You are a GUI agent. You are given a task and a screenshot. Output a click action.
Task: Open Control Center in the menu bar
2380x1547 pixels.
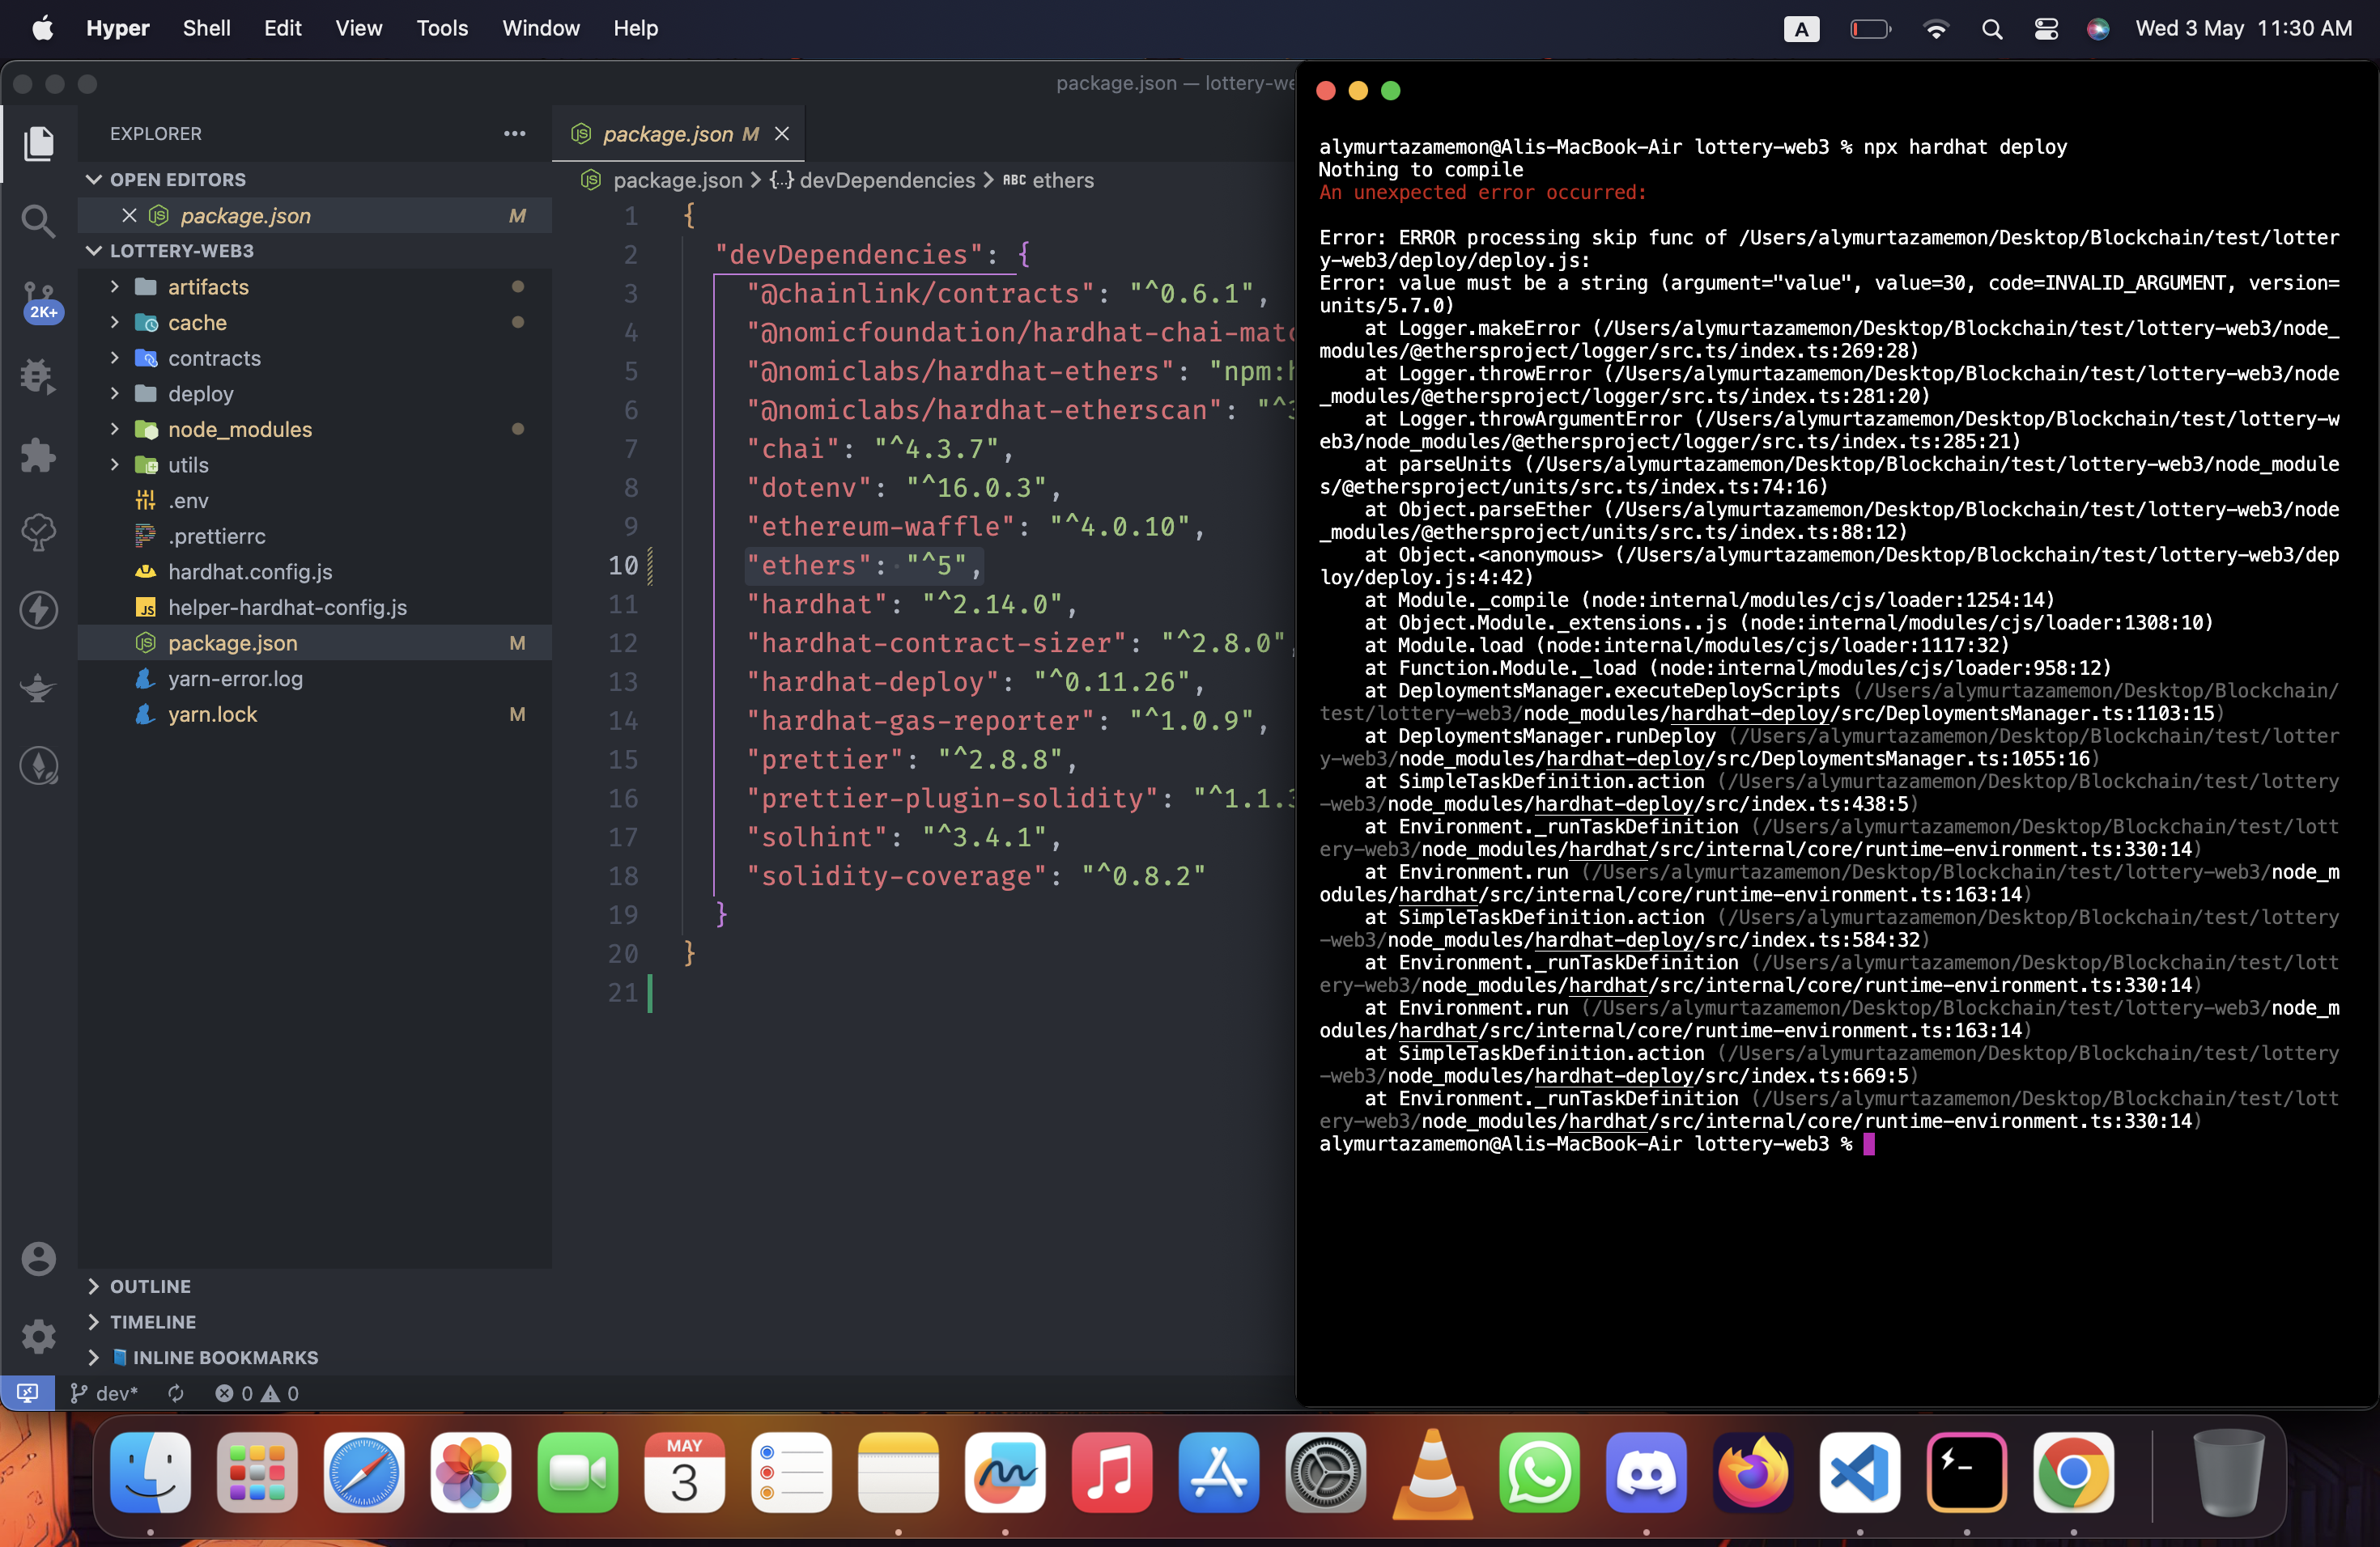click(x=2046, y=29)
